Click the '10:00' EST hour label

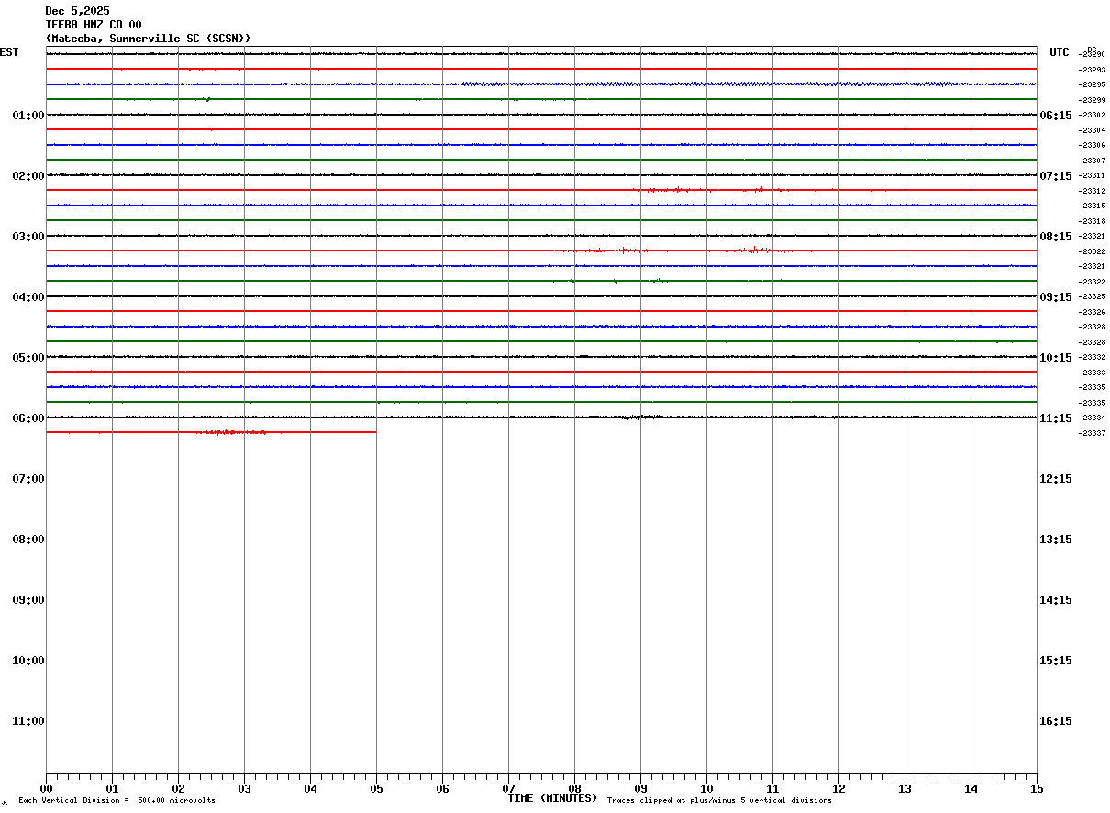pyautogui.click(x=28, y=661)
